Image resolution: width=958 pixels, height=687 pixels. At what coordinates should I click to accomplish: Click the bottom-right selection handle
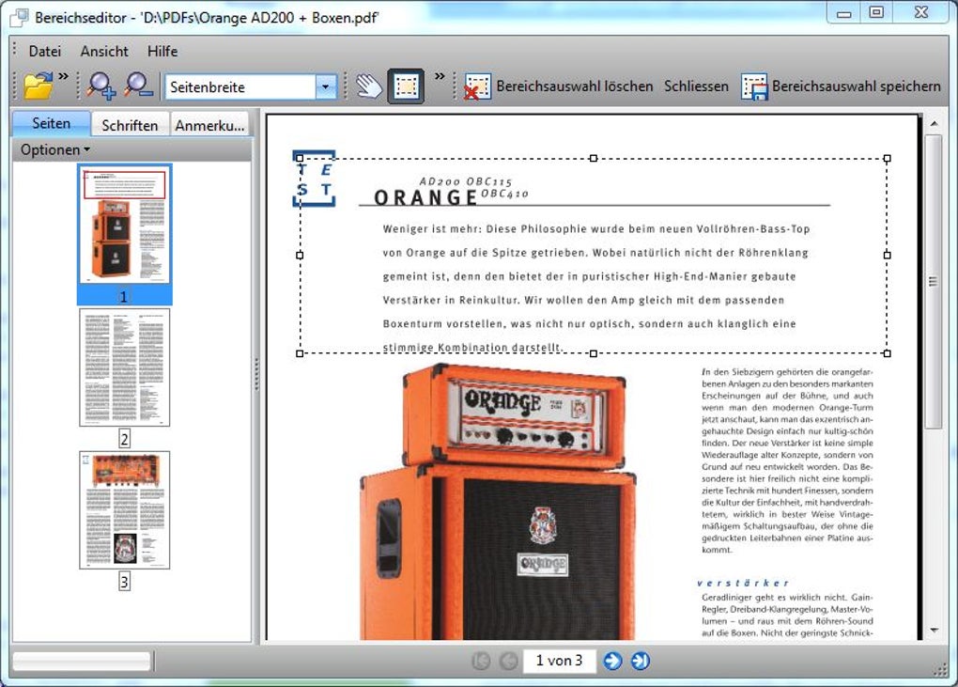pyautogui.click(x=888, y=353)
